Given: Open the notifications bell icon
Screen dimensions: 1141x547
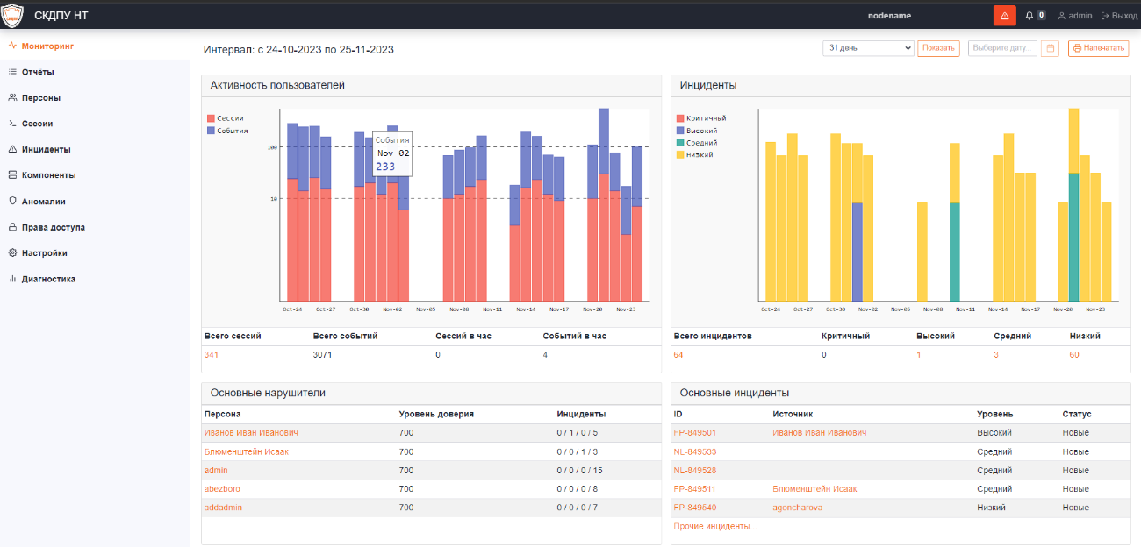Looking at the screenshot, I should [1030, 16].
